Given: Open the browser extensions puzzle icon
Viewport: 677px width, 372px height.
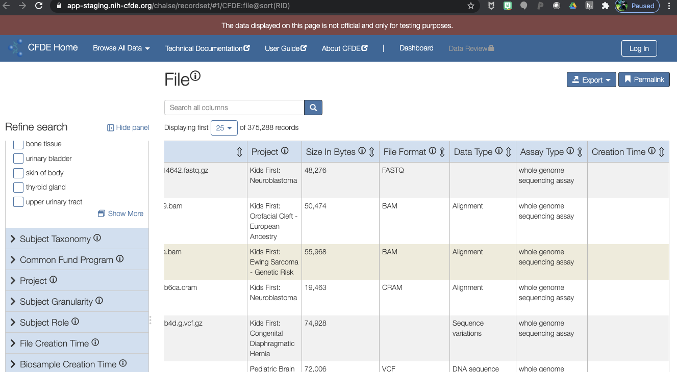Looking at the screenshot, I should click(606, 6).
